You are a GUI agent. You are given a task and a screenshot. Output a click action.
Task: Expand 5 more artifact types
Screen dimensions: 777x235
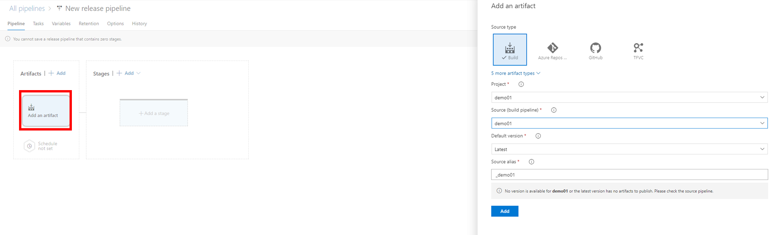516,73
